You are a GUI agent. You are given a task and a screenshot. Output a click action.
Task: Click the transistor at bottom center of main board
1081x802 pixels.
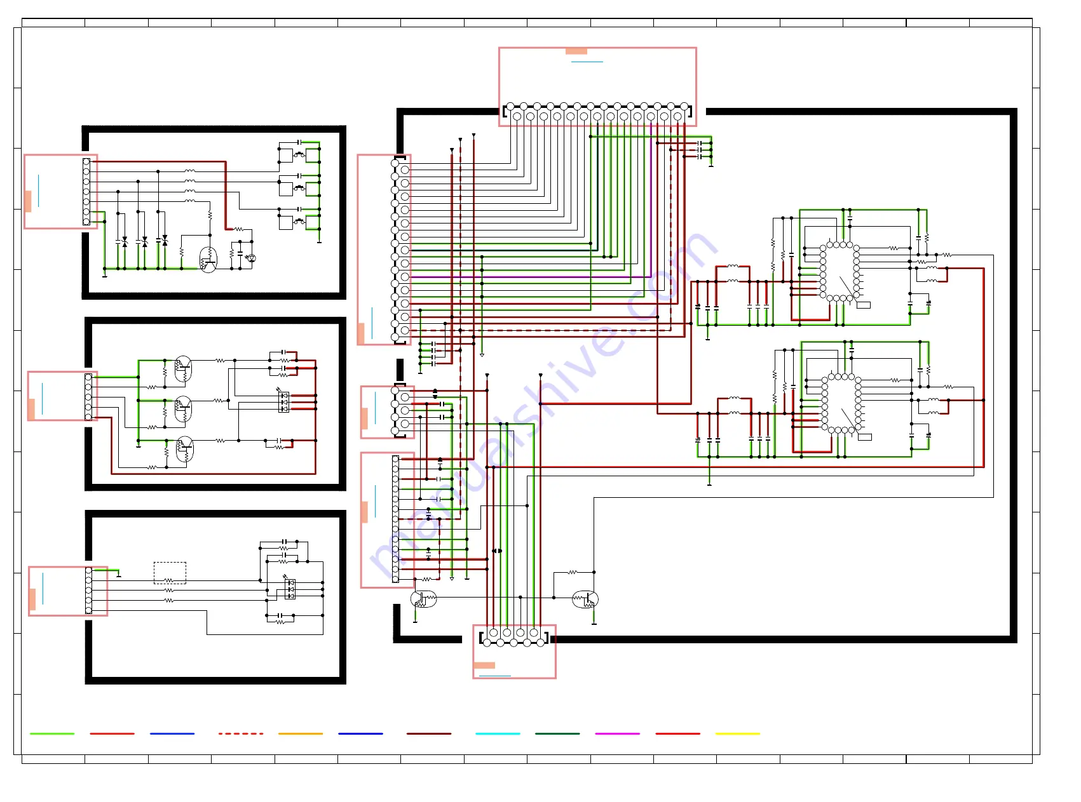585,599
